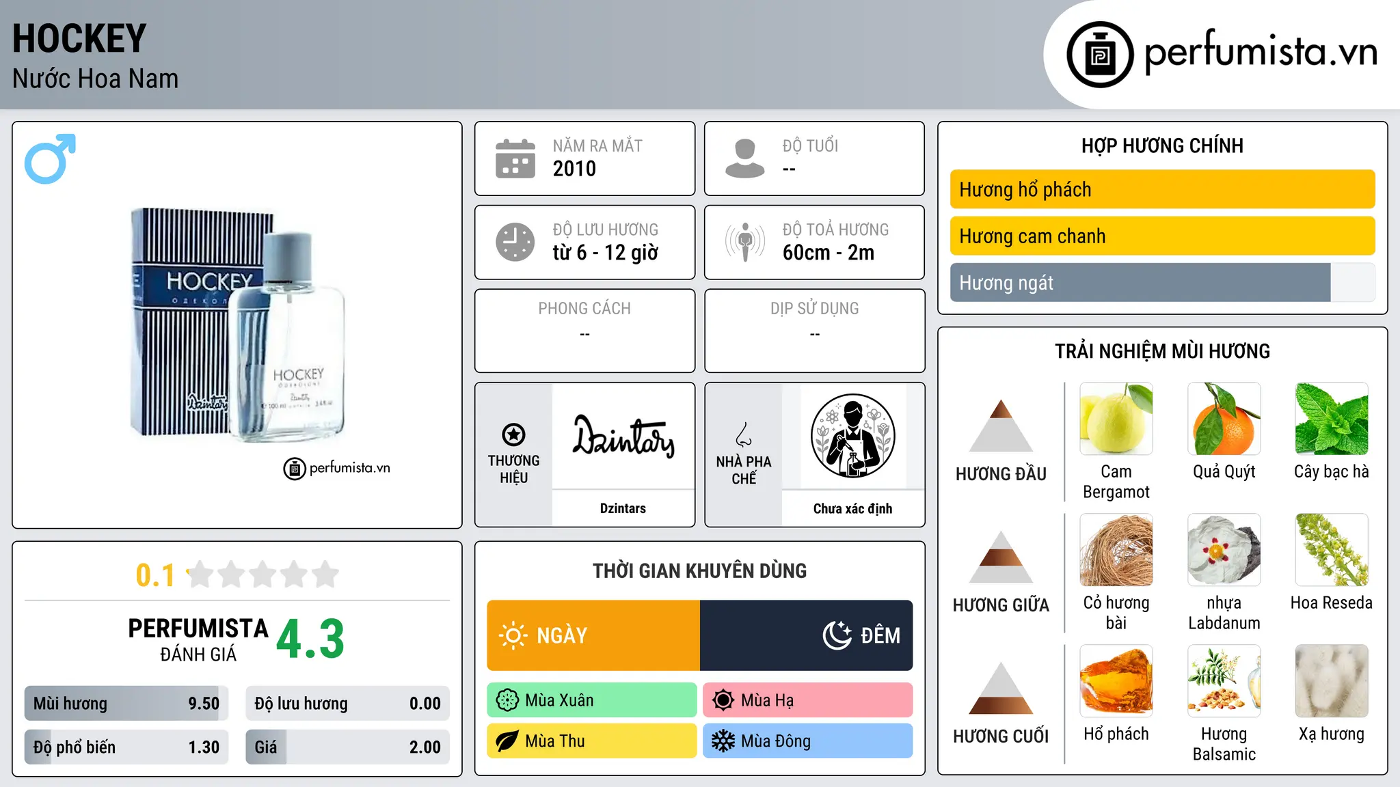This screenshot has width=1400, height=787.
Task: Open the Hổ phách note image
Action: (x=1116, y=681)
